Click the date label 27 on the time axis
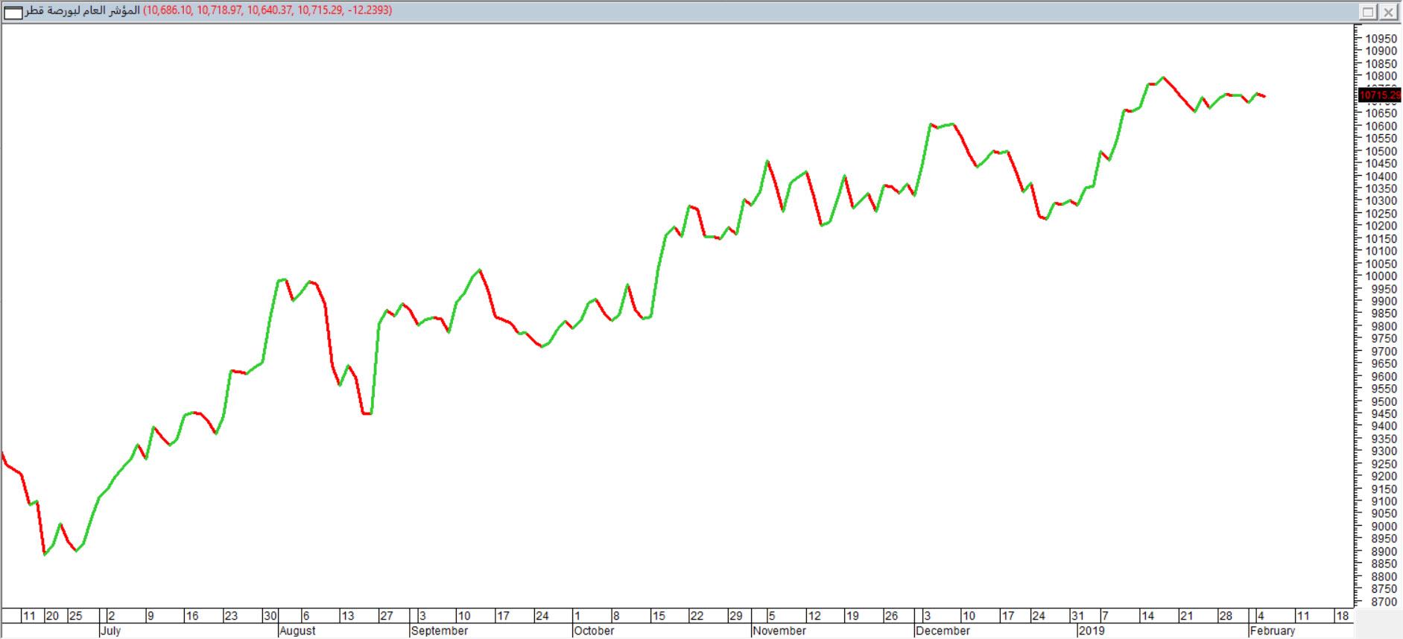 [386, 616]
